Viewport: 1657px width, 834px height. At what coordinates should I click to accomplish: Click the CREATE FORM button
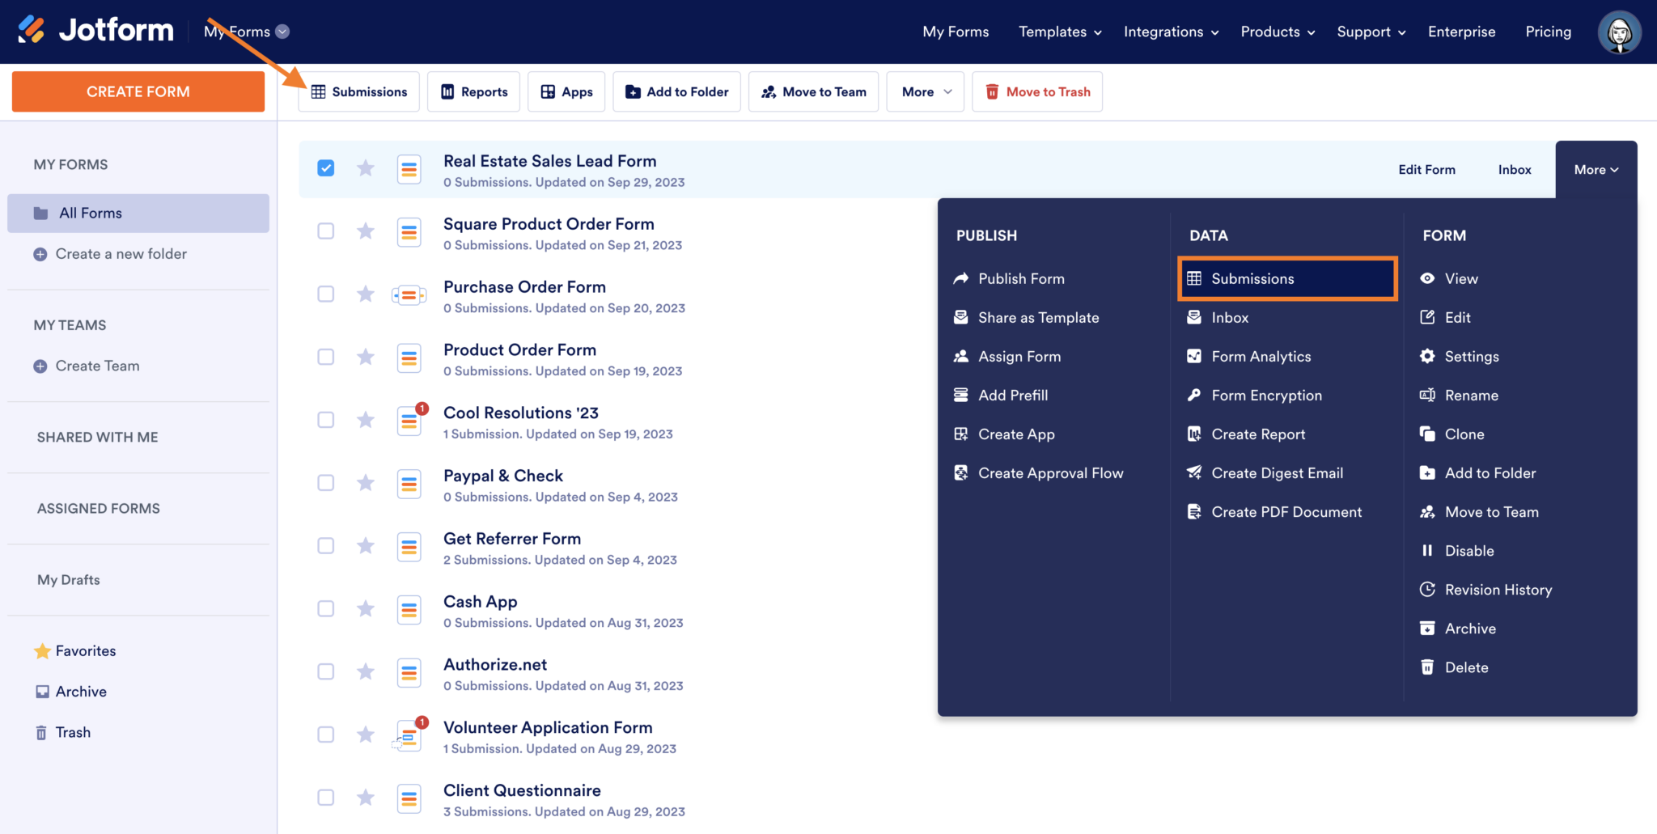pos(138,91)
